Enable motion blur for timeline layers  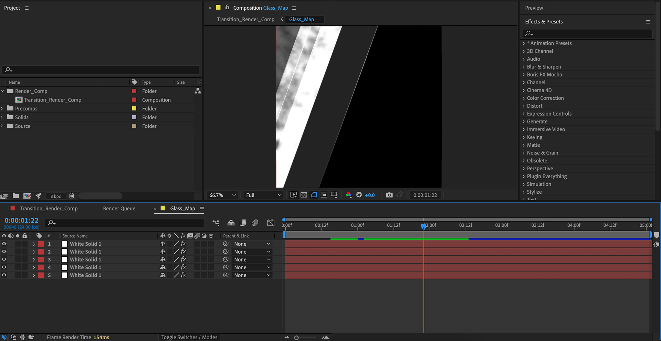click(255, 223)
